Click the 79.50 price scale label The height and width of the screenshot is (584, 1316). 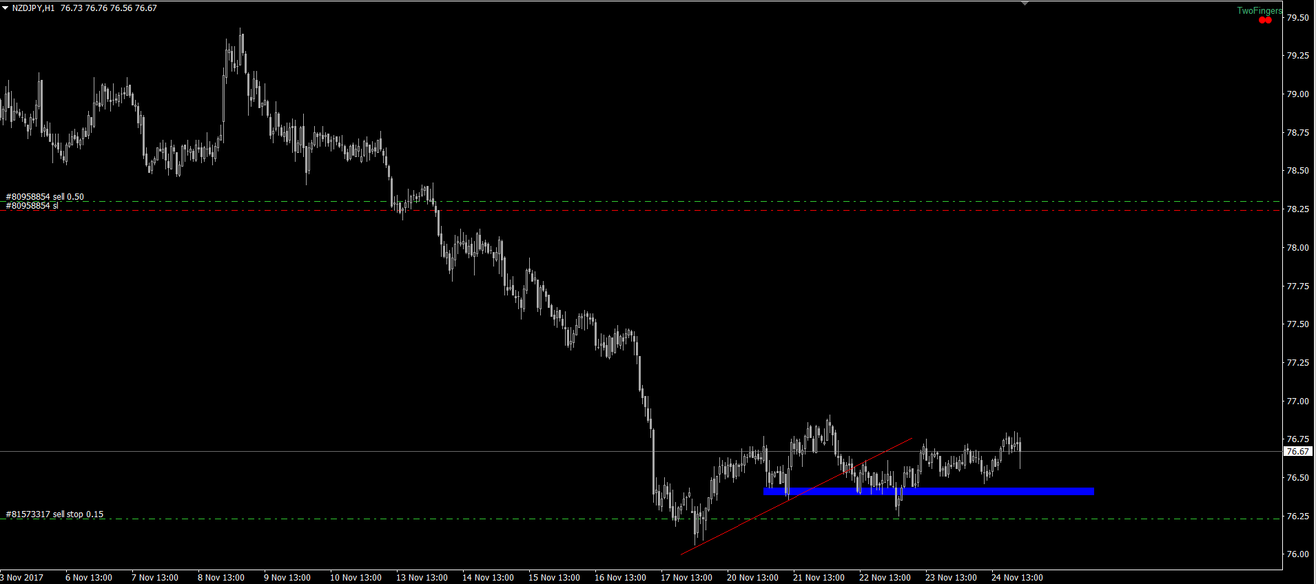coord(1298,18)
